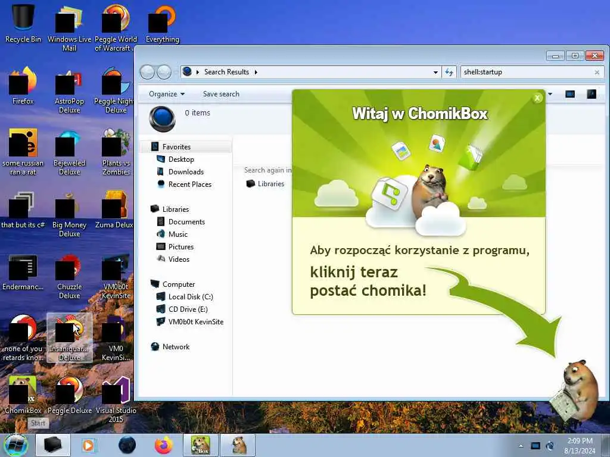Open AstroPop Deluxe desktop icon

point(69,89)
